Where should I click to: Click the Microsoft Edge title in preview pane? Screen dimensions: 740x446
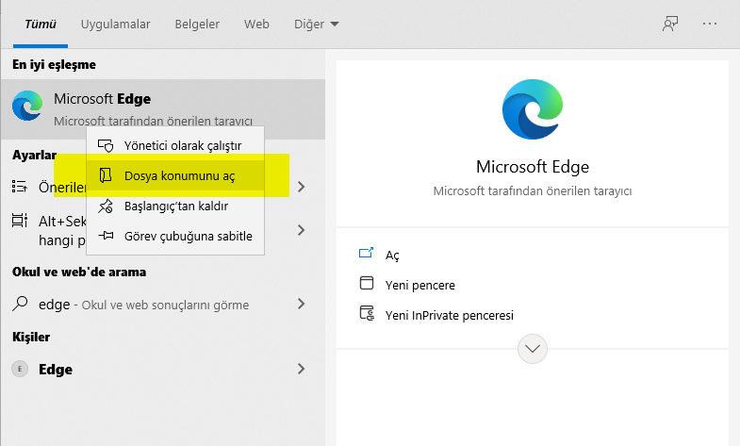tap(533, 167)
